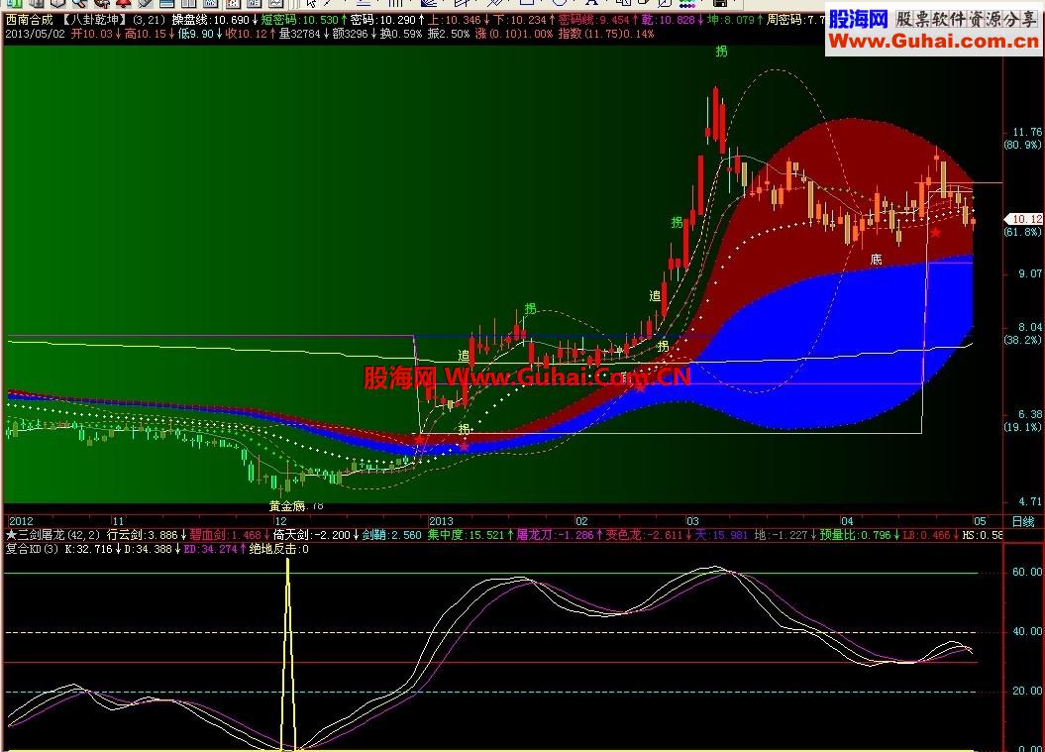The image size is (1045, 752).
Task: Click the 下:10.234 value
Action: (519, 20)
